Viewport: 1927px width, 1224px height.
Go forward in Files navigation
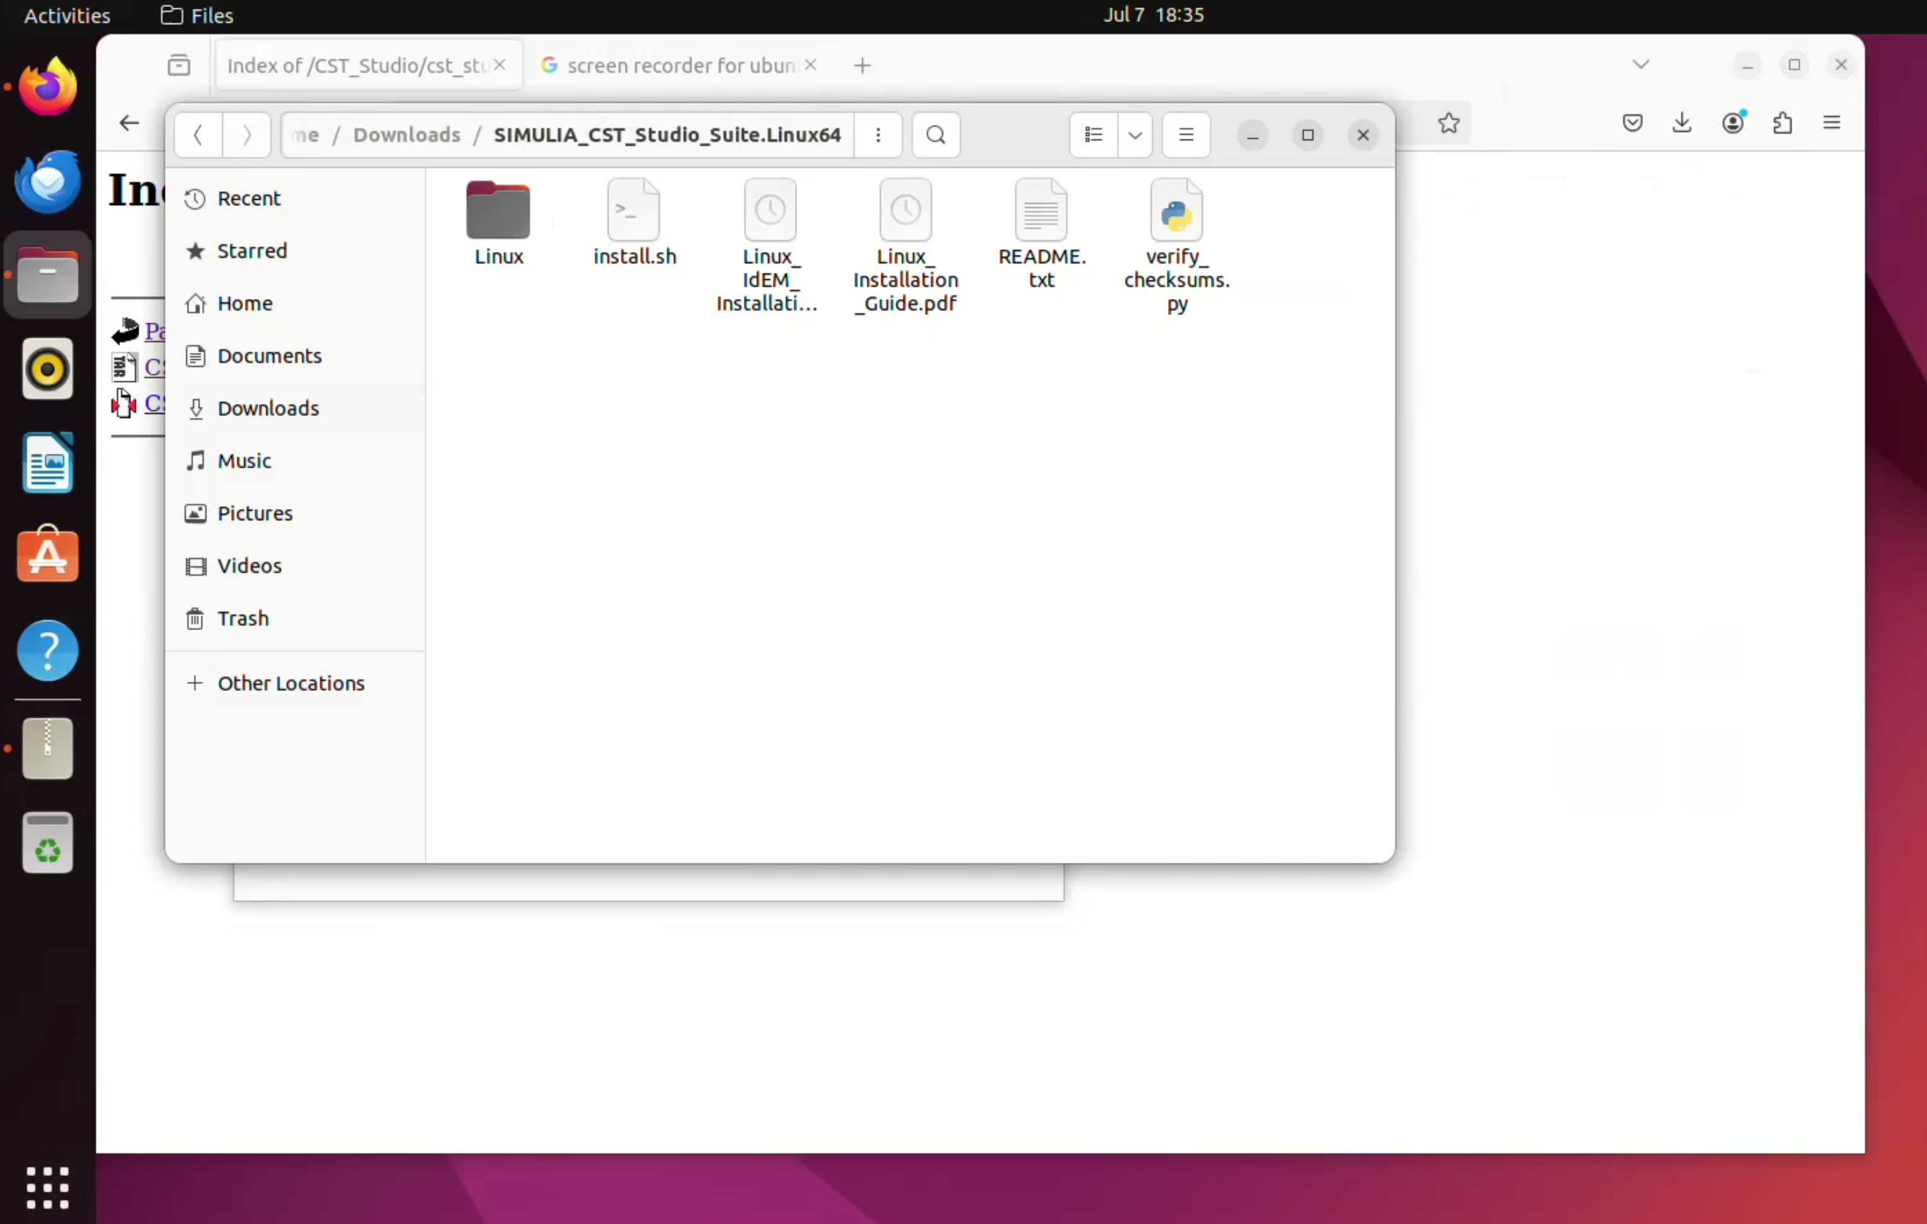tap(246, 135)
